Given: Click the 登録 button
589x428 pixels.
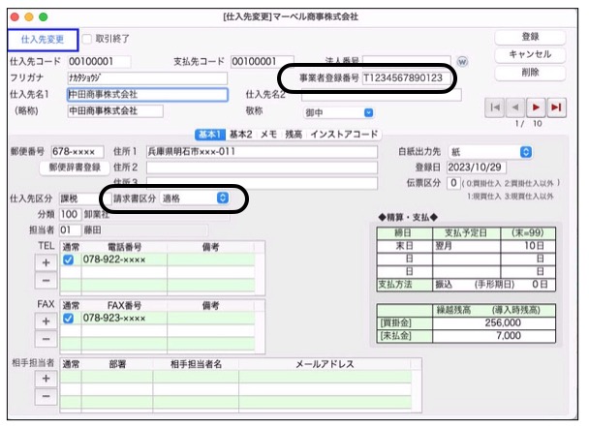Looking at the screenshot, I should (x=529, y=37).
